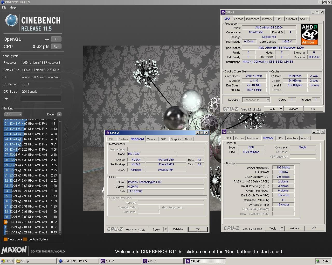This screenshot has width=332, height=265.
Task: Click the AMD Athlon 64 logo
Action: click(310, 34)
